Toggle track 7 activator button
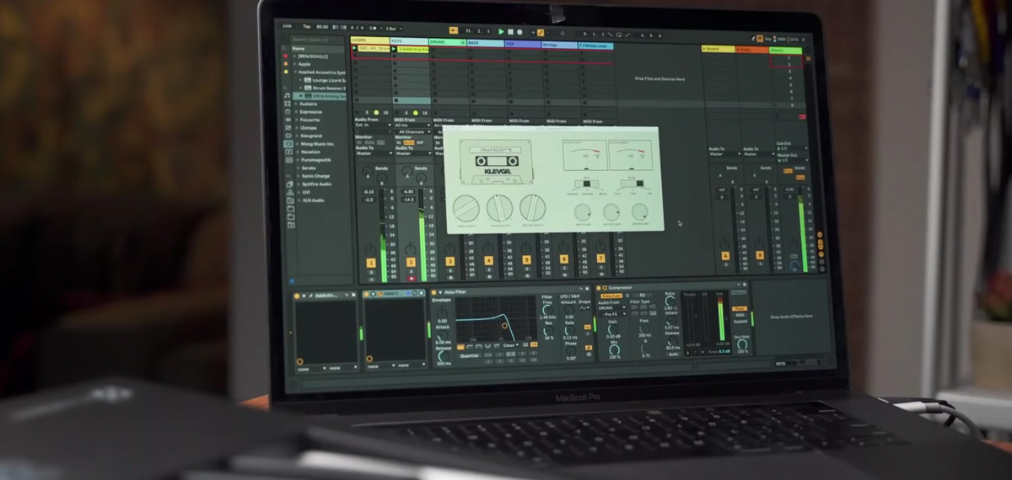1012x480 pixels. 600,259
